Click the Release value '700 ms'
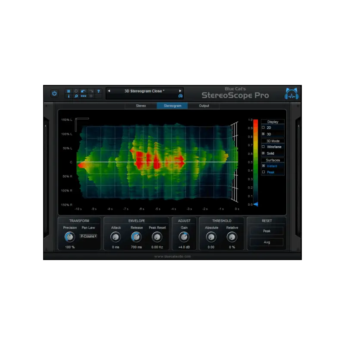The height and width of the screenshot is (345, 345). point(136,247)
